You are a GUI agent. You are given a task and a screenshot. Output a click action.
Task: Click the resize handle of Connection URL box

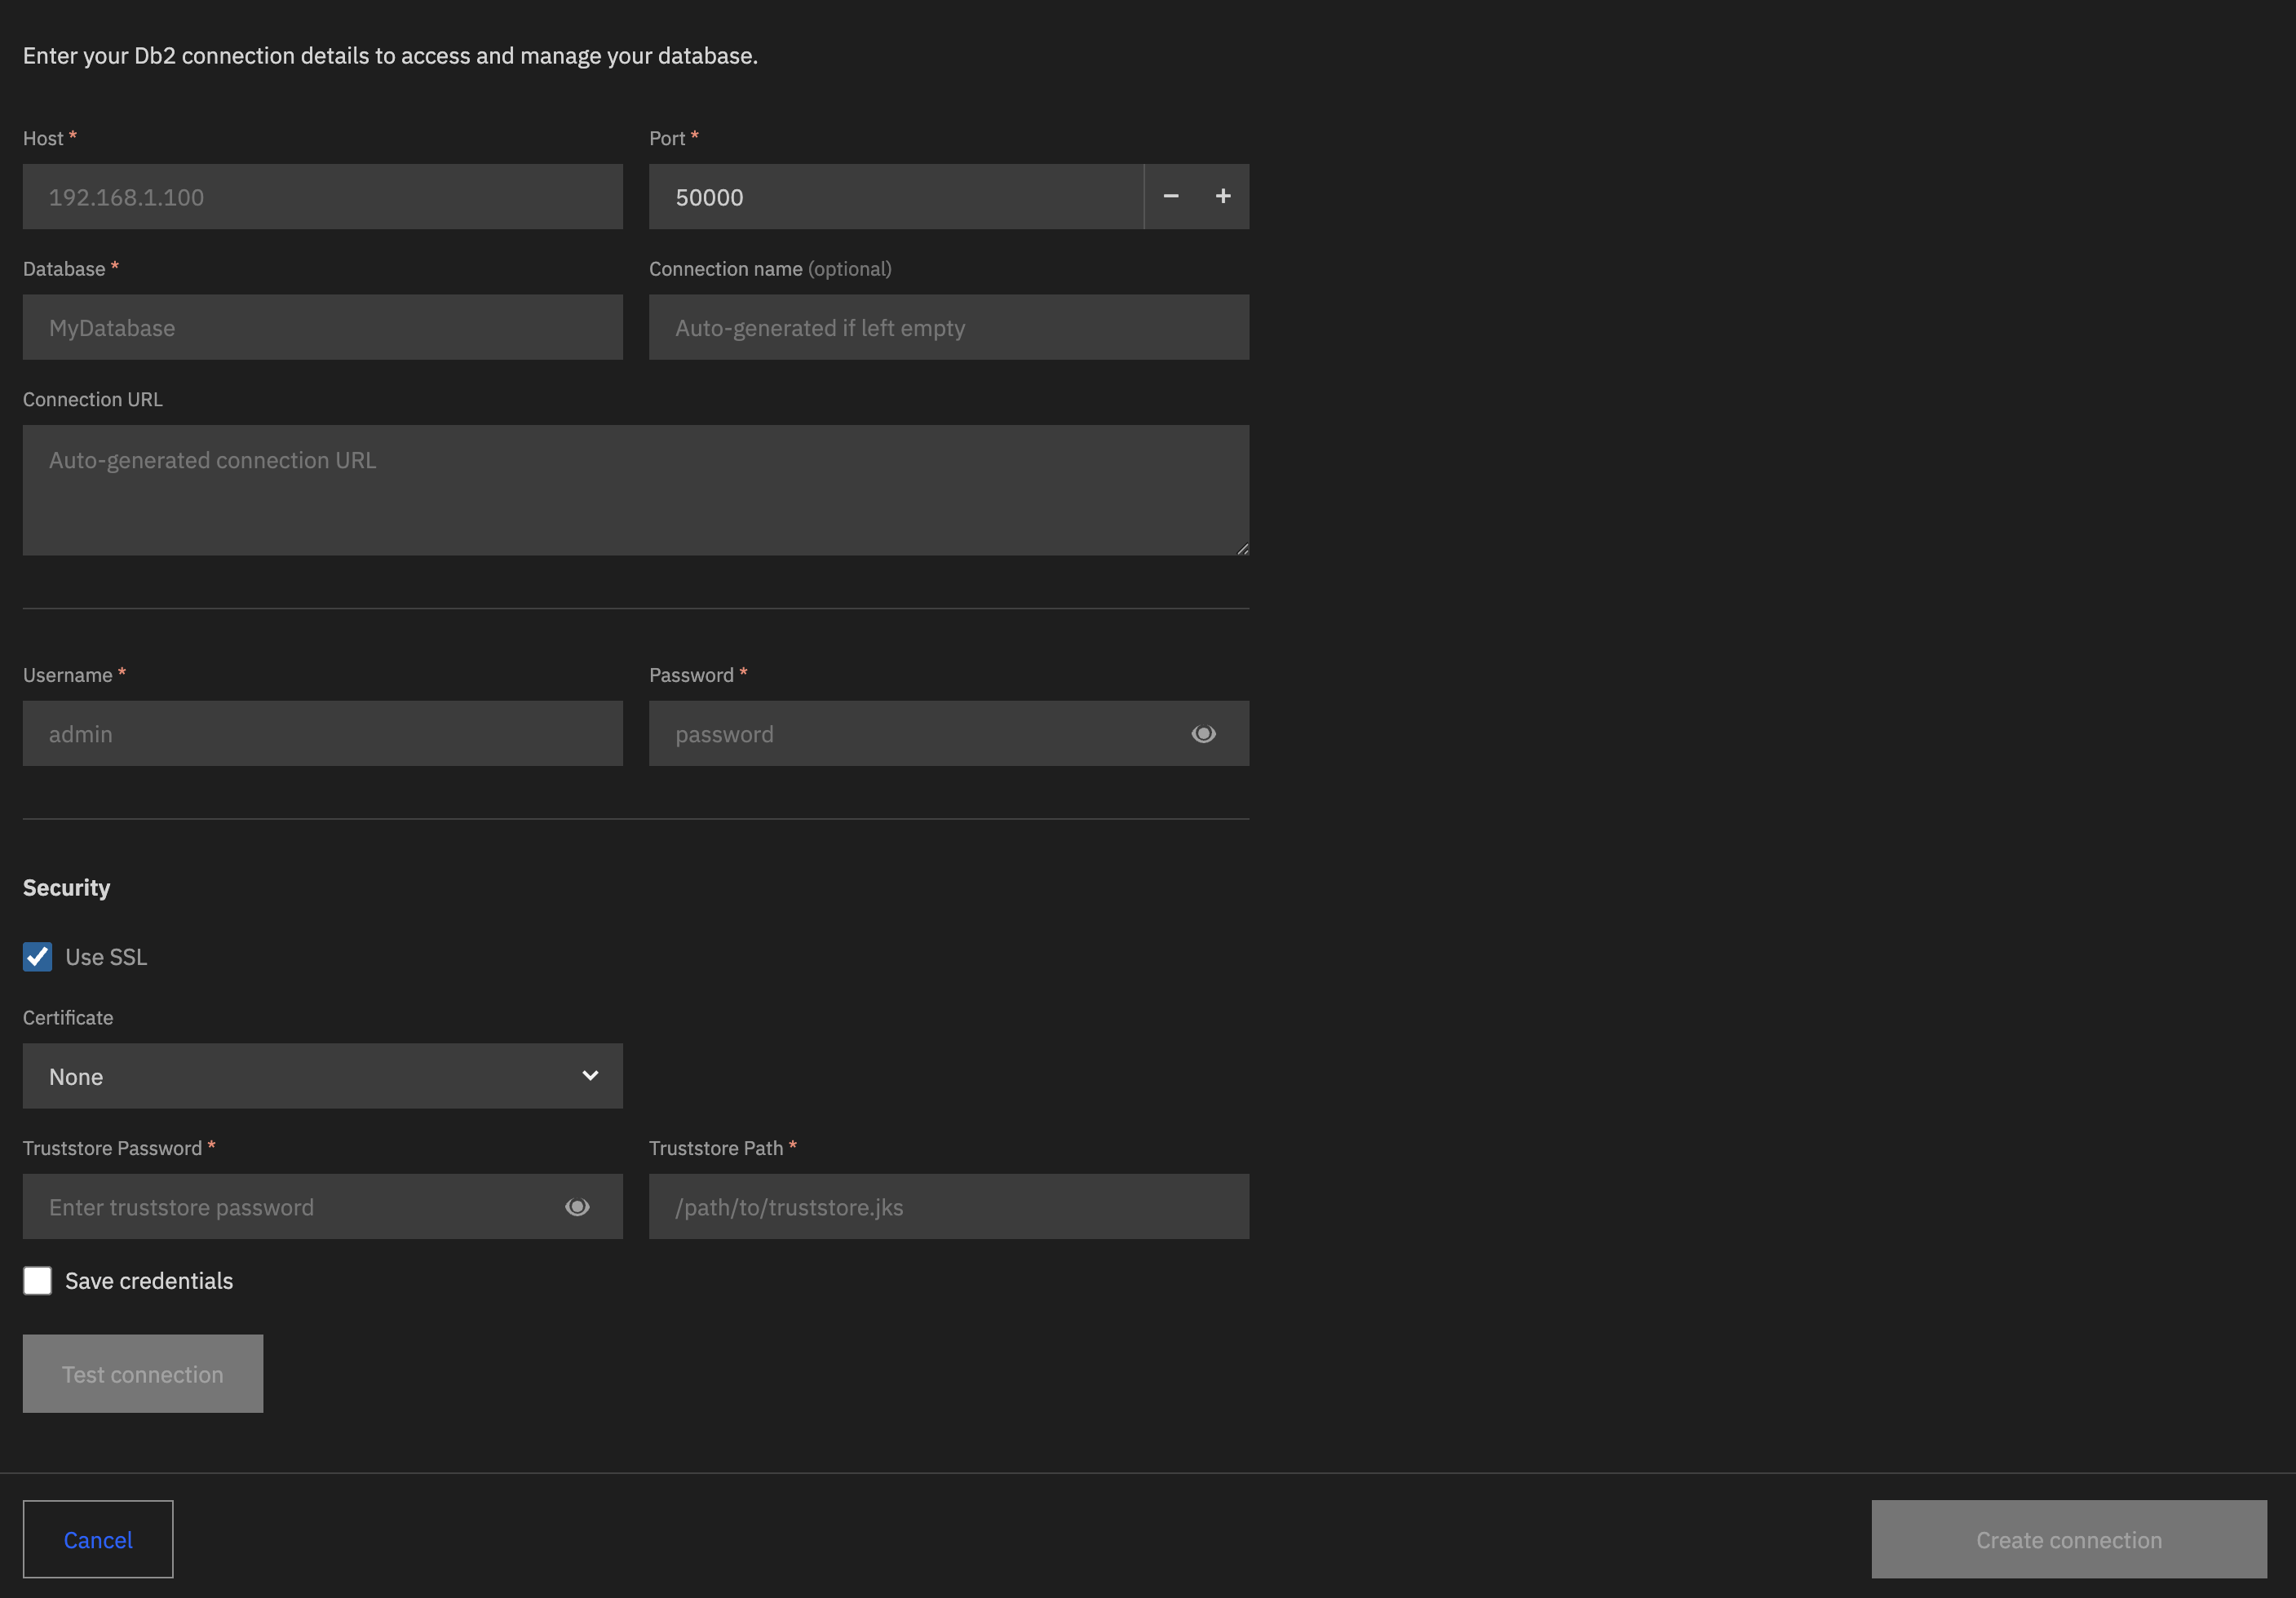pyautogui.click(x=1243, y=548)
